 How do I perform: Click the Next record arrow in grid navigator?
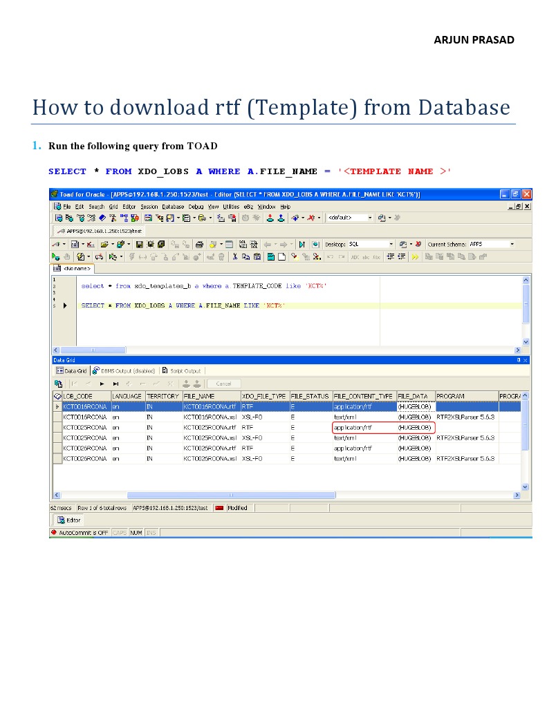pos(102,384)
